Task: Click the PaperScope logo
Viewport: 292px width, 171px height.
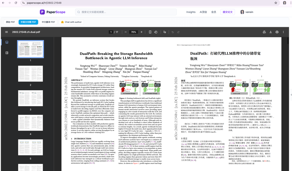Action: click(52, 12)
